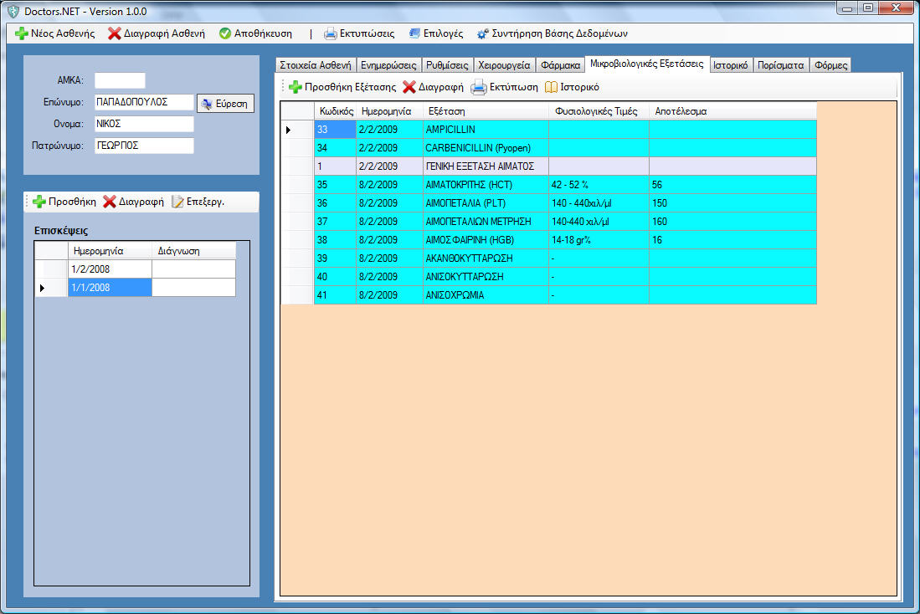Select the AMPICILLIN exam cell
The image size is (920, 614).
(486, 130)
